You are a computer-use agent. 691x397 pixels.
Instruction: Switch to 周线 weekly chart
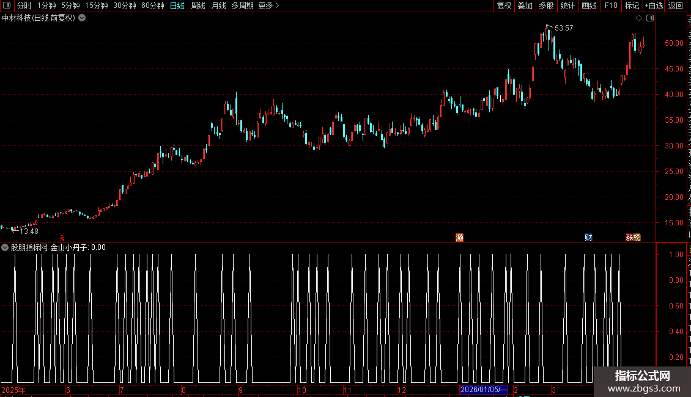[x=198, y=5]
